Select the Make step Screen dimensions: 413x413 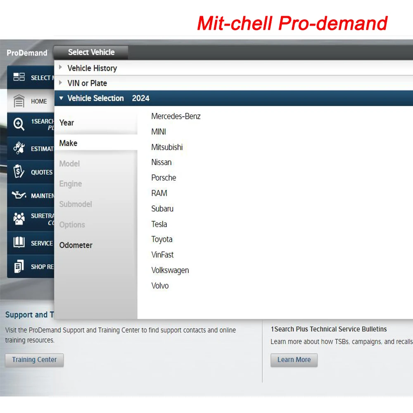(96, 143)
